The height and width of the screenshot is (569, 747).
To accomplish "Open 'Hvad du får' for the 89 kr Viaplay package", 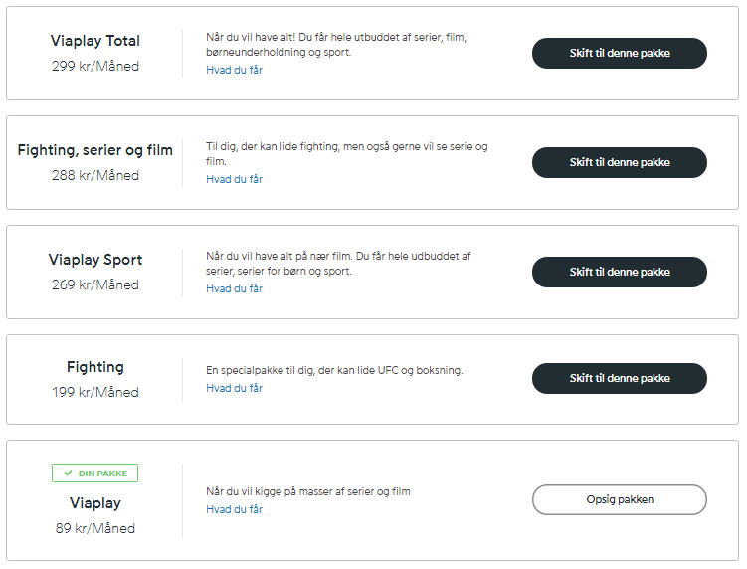I will (234, 510).
